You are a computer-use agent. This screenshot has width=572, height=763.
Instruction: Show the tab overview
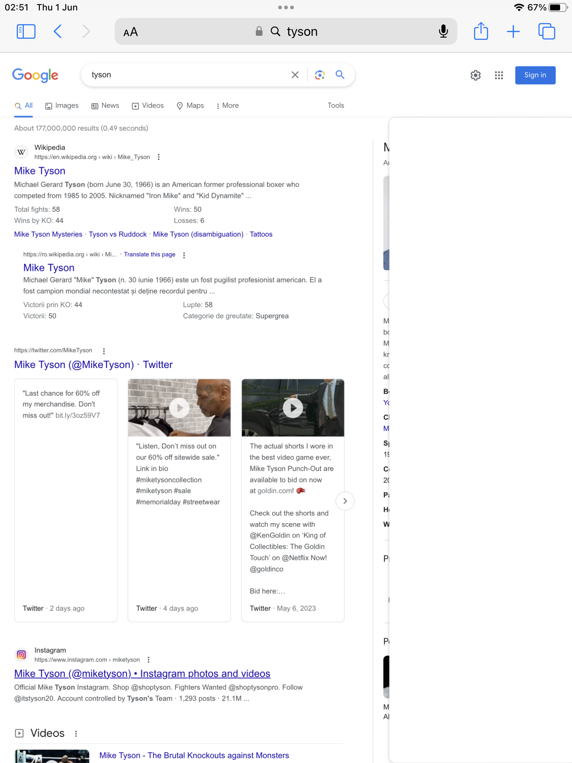[547, 31]
